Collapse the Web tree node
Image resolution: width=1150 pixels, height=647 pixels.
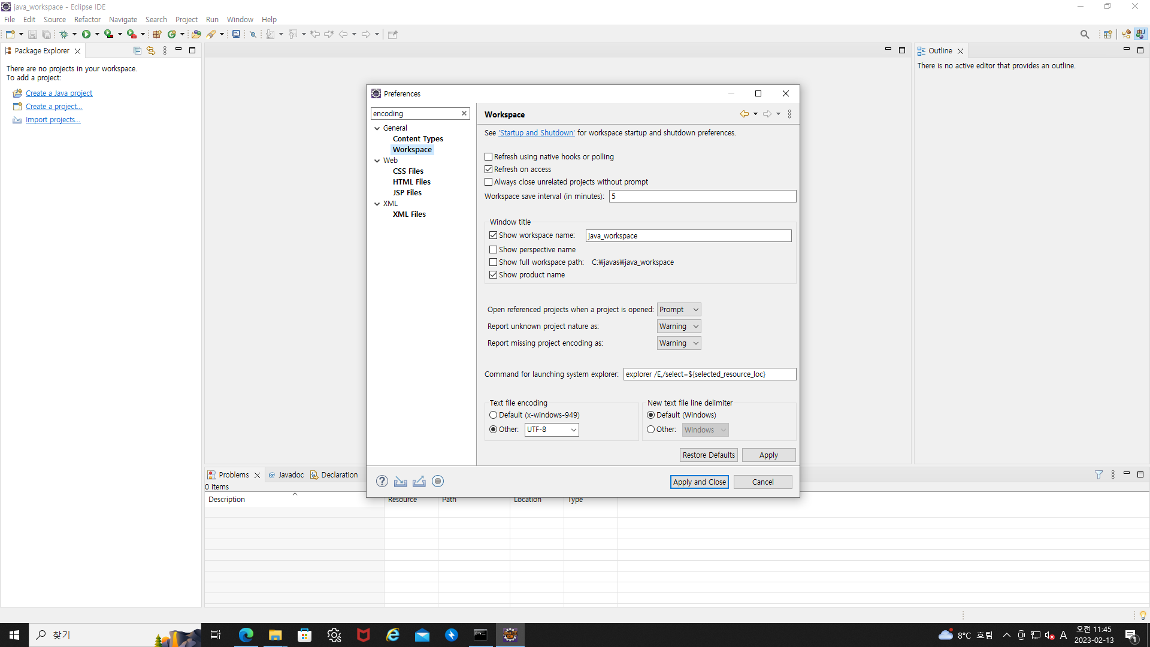pyautogui.click(x=377, y=161)
